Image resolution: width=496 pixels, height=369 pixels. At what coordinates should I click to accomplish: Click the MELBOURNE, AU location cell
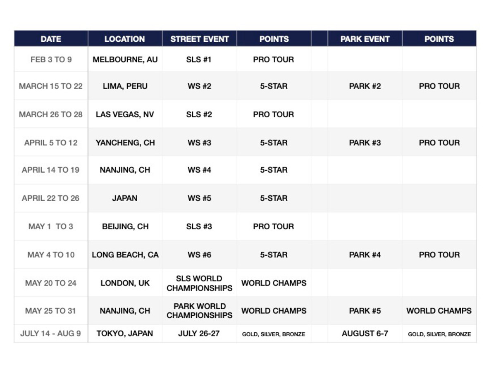click(x=125, y=60)
